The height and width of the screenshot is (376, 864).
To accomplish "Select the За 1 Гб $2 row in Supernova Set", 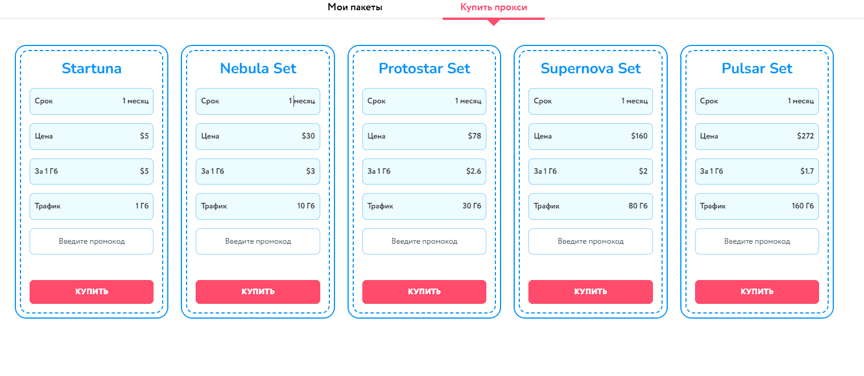I will pyautogui.click(x=590, y=171).
